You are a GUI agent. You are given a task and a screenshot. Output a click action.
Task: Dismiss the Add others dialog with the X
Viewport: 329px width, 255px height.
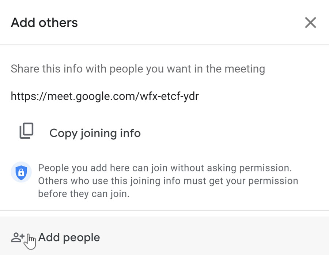pos(310,22)
